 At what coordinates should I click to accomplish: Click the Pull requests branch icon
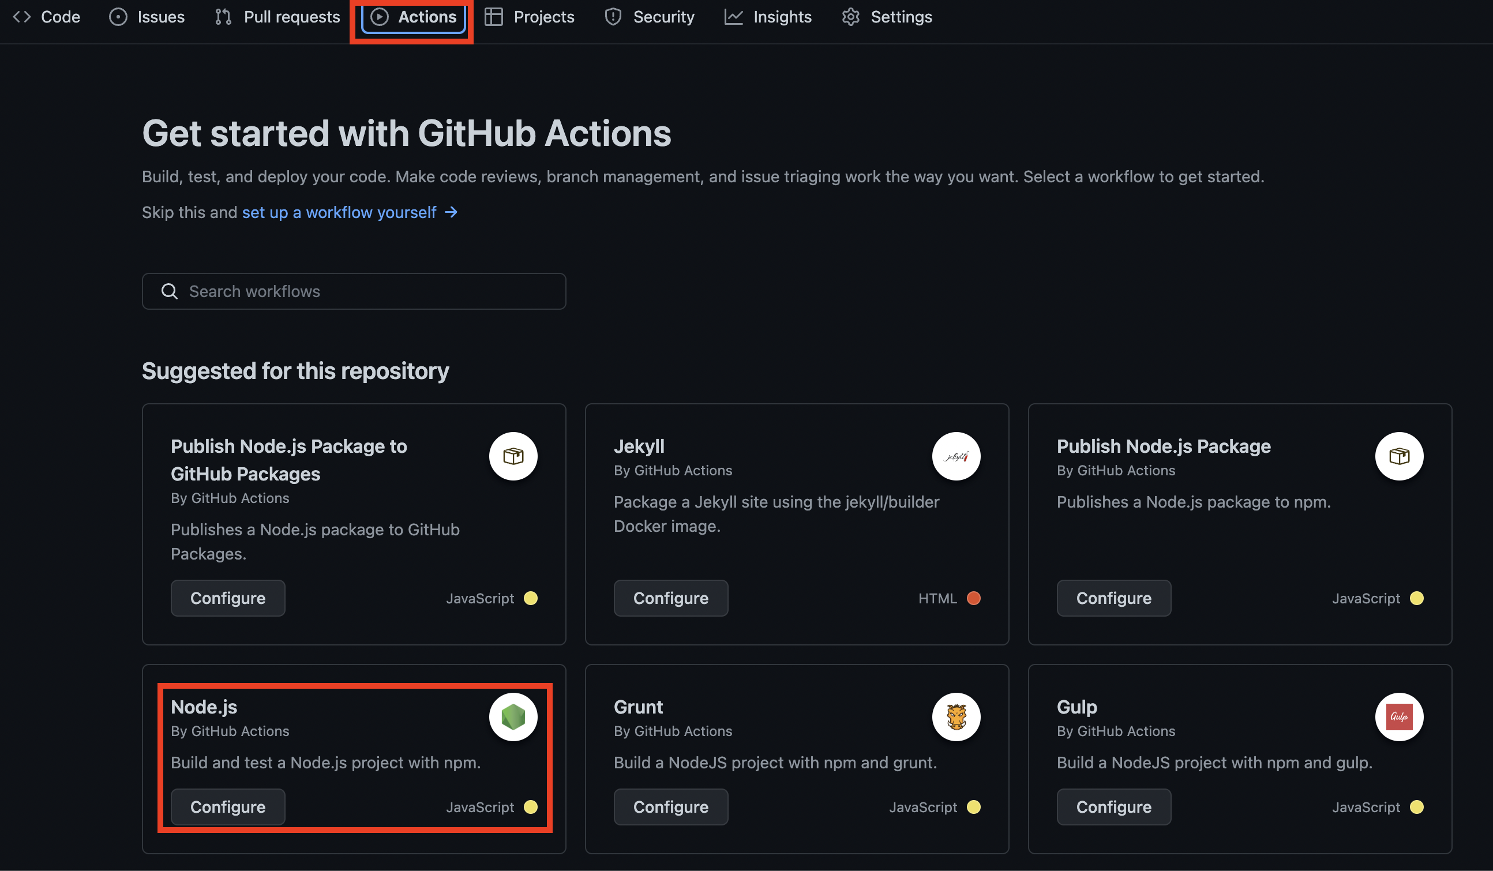223,17
